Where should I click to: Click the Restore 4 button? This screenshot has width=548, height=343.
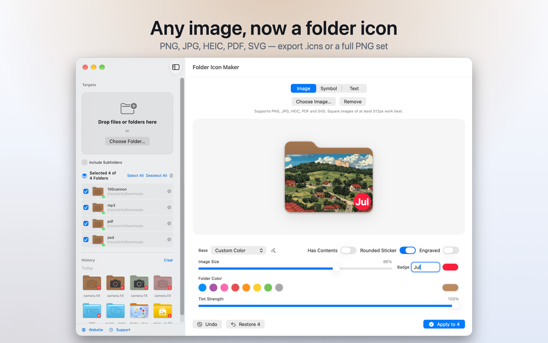click(x=245, y=324)
